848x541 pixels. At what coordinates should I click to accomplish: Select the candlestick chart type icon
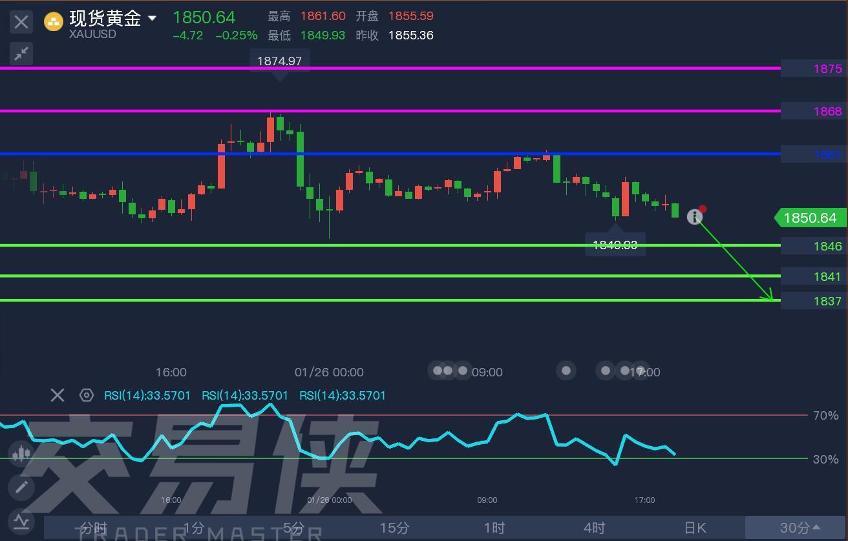pos(21,454)
